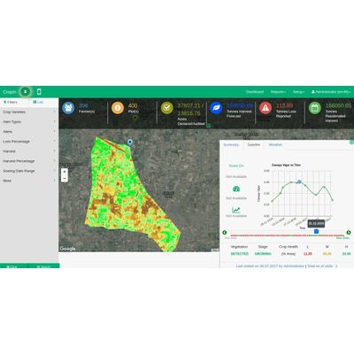Expand the Alert Types filter

(29, 122)
